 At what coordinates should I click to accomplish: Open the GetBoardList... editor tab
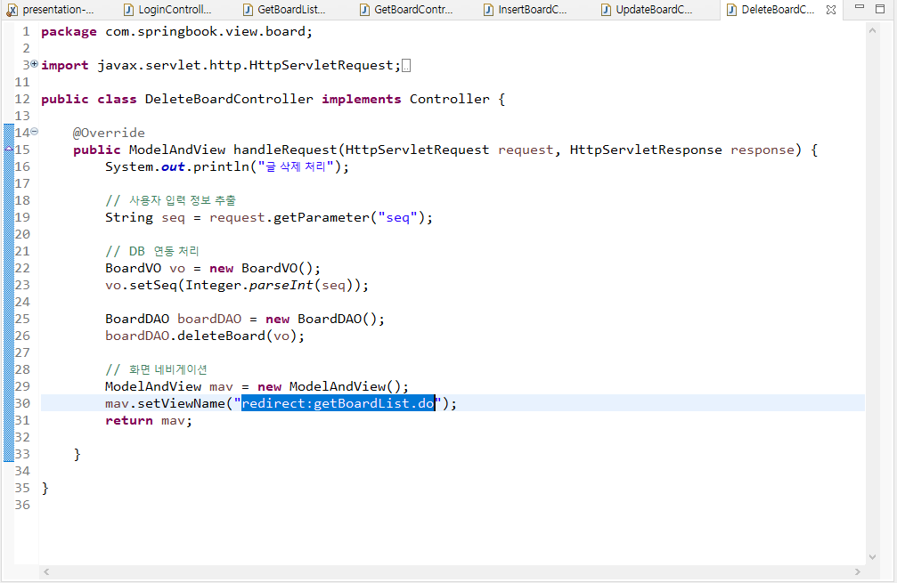point(285,10)
